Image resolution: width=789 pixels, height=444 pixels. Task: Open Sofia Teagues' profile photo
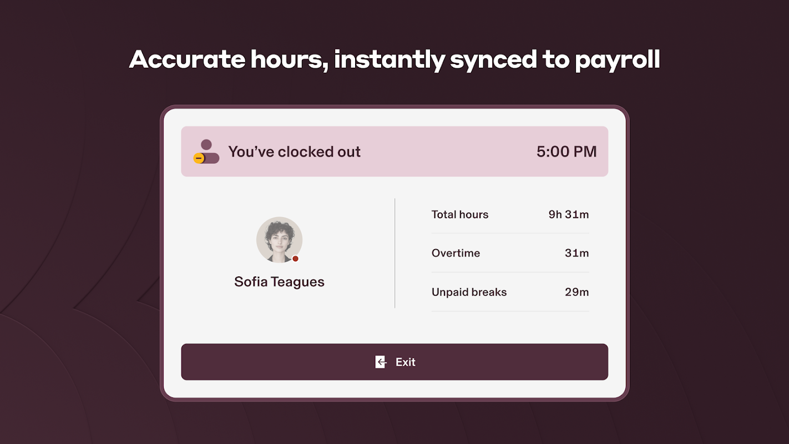click(279, 240)
